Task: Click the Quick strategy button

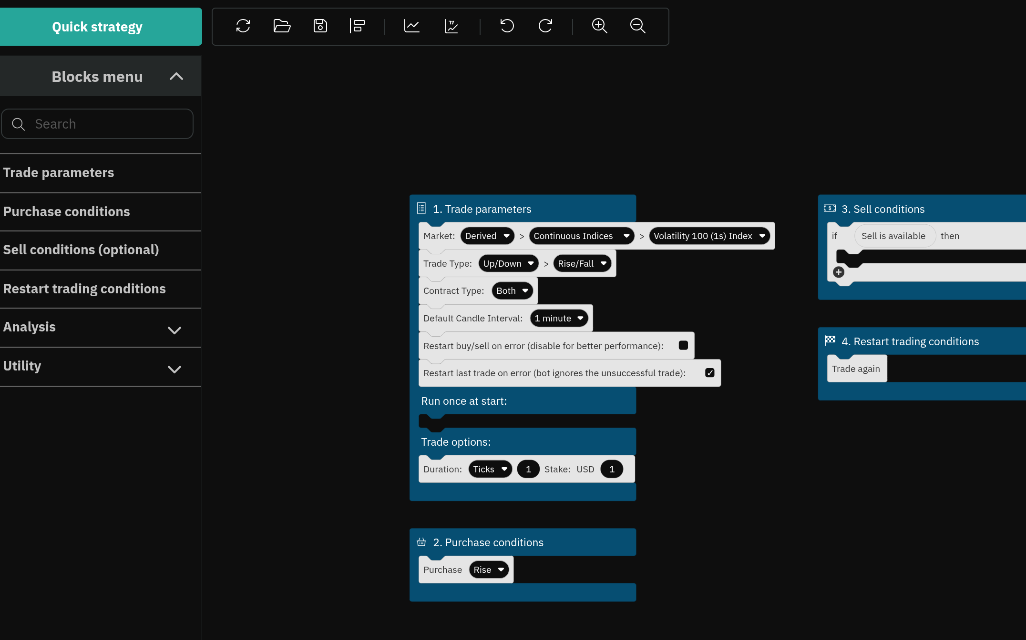Action: [101, 27]
